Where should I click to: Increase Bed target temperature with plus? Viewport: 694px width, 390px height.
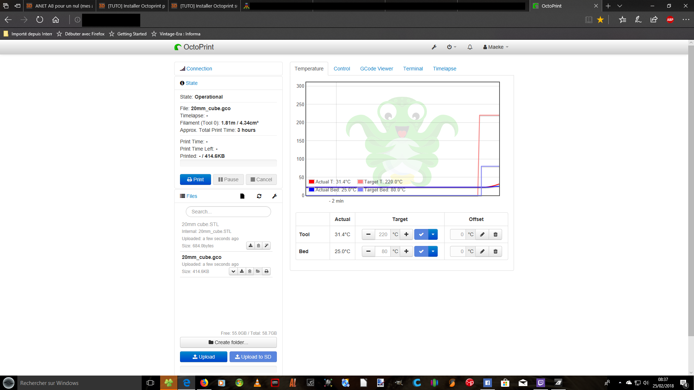coord(406,251)
